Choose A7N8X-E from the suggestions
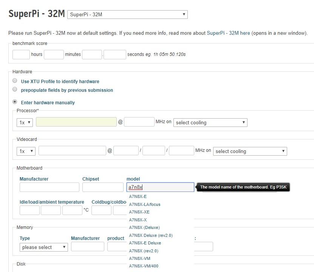This screenshot has width=314, height=272. tap(138, 196)
